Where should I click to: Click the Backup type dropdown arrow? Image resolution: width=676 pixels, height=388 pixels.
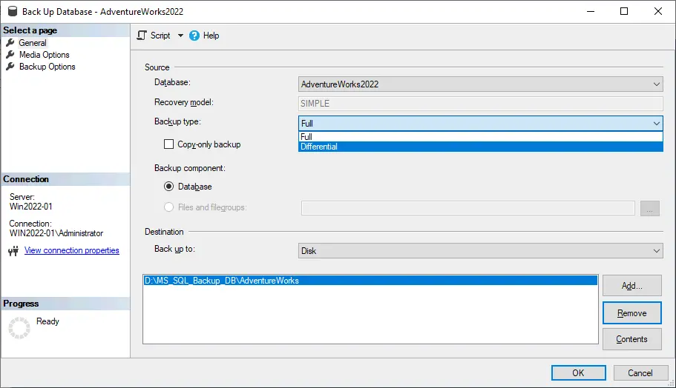pos(656,124)
